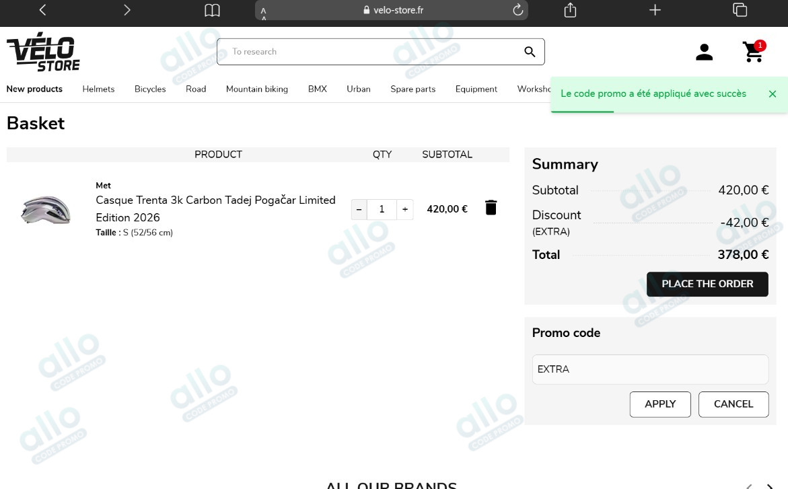Click inside the promo code field

click(x=650, y=369)
